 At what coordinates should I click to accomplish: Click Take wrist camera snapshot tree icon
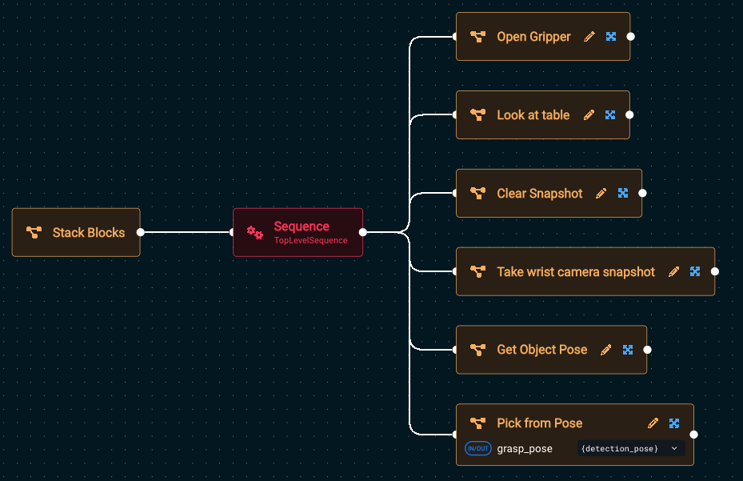click(x=477, y=271)
